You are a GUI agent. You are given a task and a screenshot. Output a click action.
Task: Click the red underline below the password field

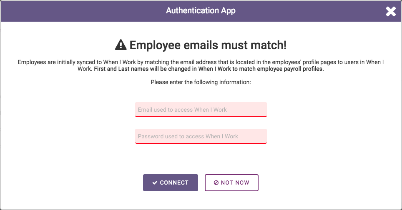tap(201, 143)
